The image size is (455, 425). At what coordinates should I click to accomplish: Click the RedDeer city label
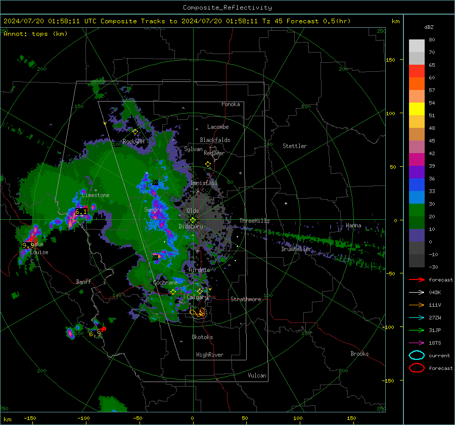214,153
